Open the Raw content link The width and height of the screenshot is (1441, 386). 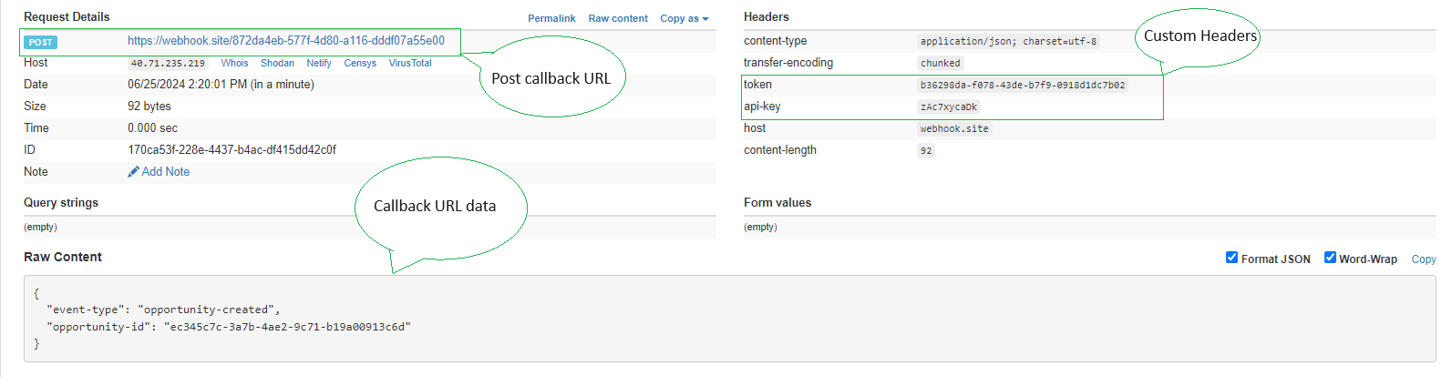(x=618, y=18)
